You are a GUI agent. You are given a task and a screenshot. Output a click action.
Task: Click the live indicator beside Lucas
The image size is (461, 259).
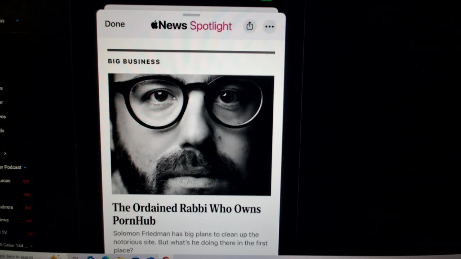point(26,181)
